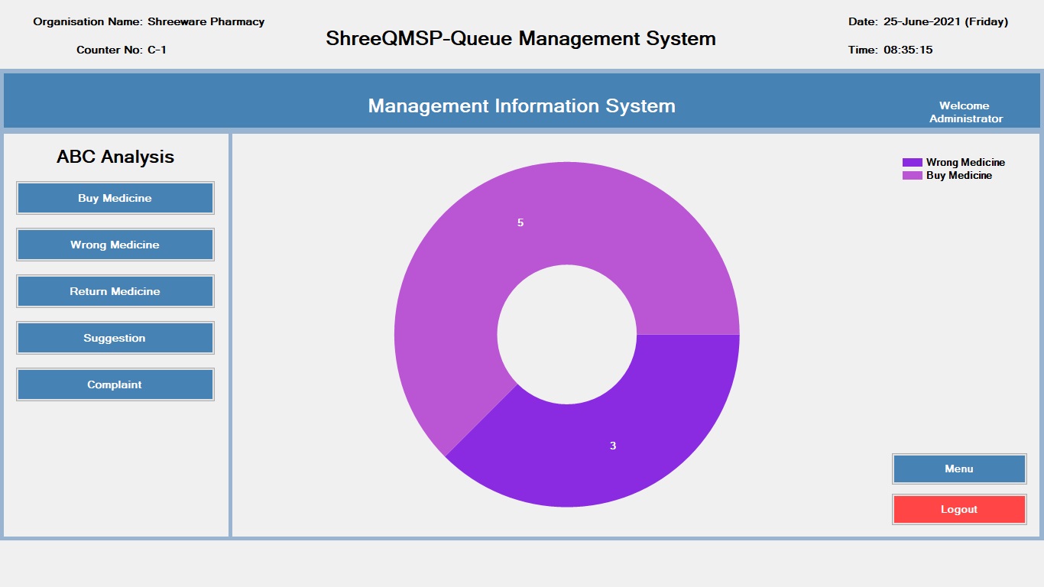Click the Organisation Name Shreeware Pharmacy label
1044x587 pixels.
click(149, 21)
